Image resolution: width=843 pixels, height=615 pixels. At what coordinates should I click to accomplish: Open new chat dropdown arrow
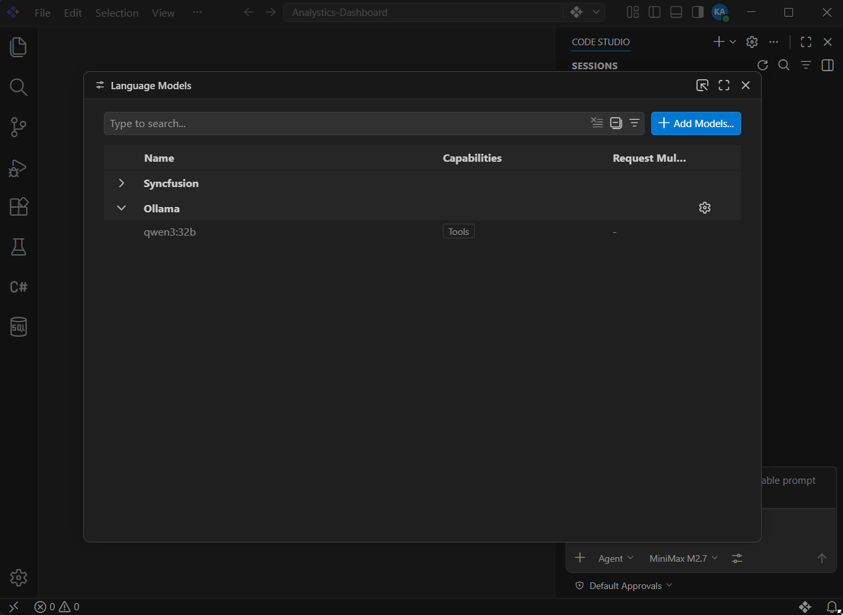click(732, 42)
